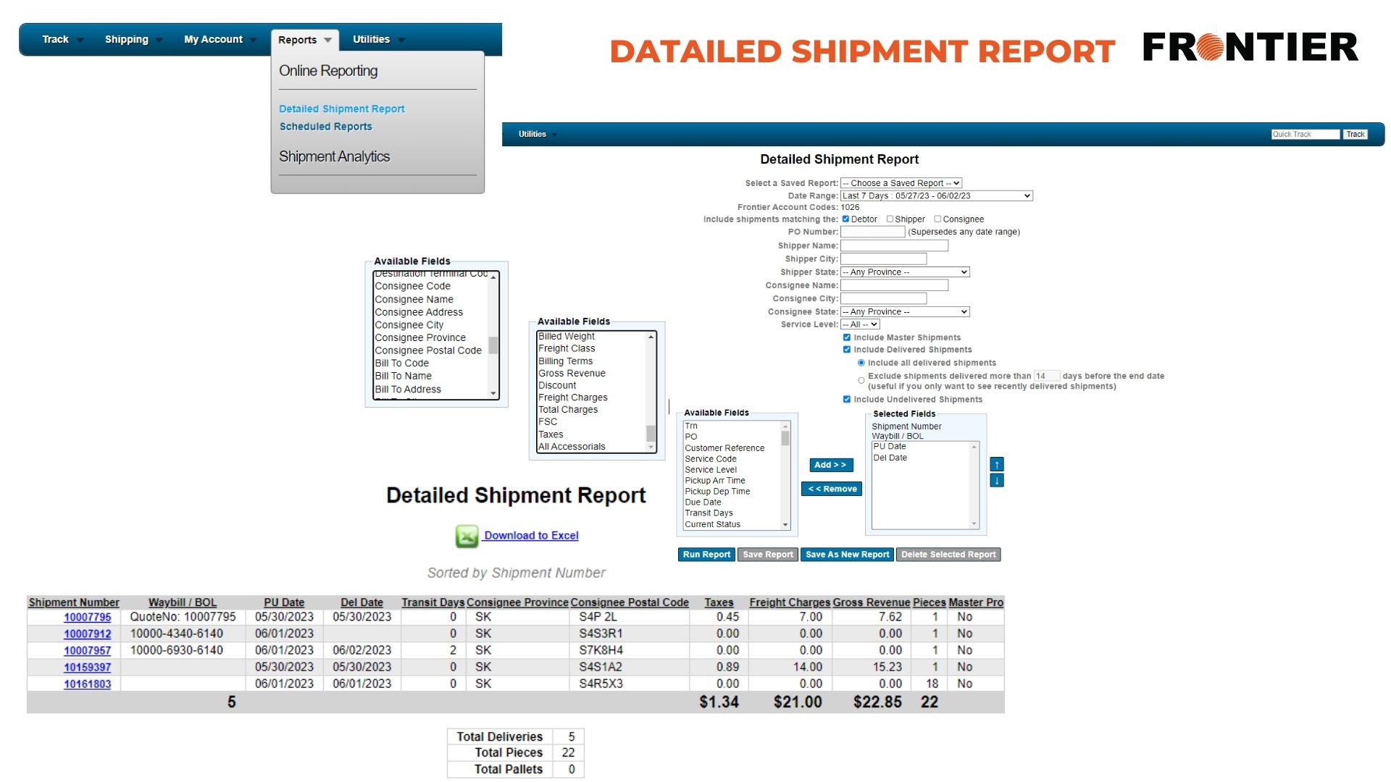The image size is (1391, 782).
Task: Open shipment number 10159397
Action: [x=87, y=667]
